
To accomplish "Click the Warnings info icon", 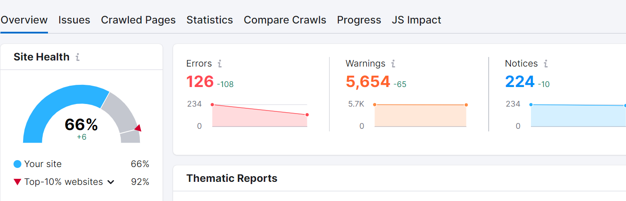I will click(393, 64).
